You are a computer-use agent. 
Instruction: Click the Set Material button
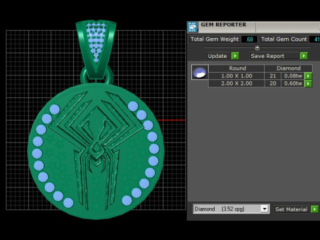tap(292, 209)
